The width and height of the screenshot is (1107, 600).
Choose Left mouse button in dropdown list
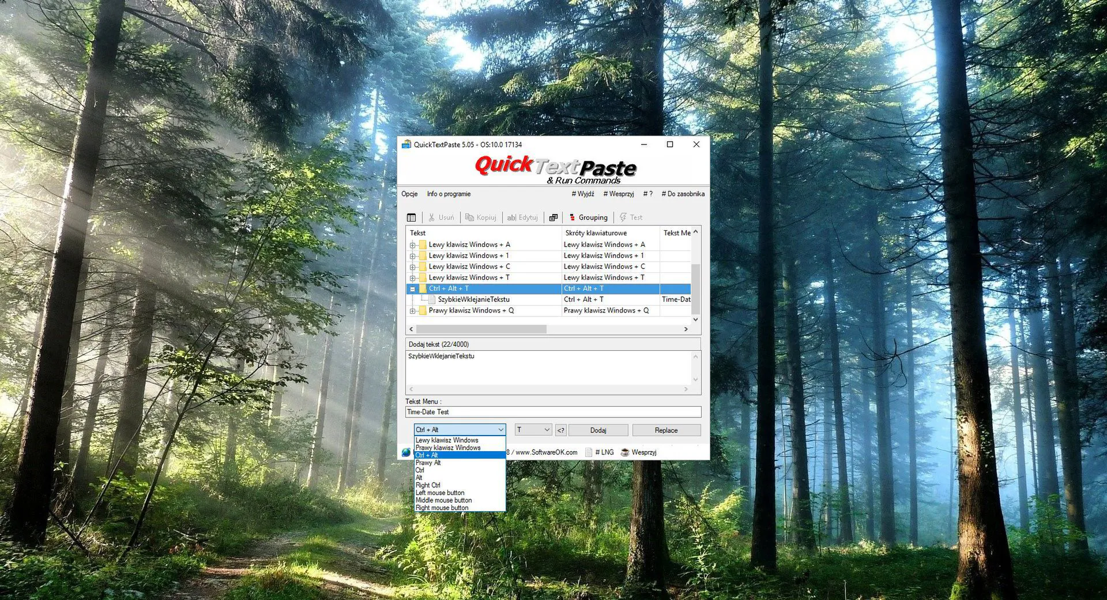460,493
